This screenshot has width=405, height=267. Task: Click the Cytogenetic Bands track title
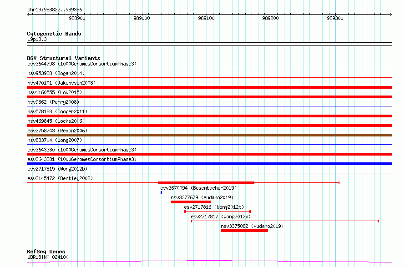[54, 34]
